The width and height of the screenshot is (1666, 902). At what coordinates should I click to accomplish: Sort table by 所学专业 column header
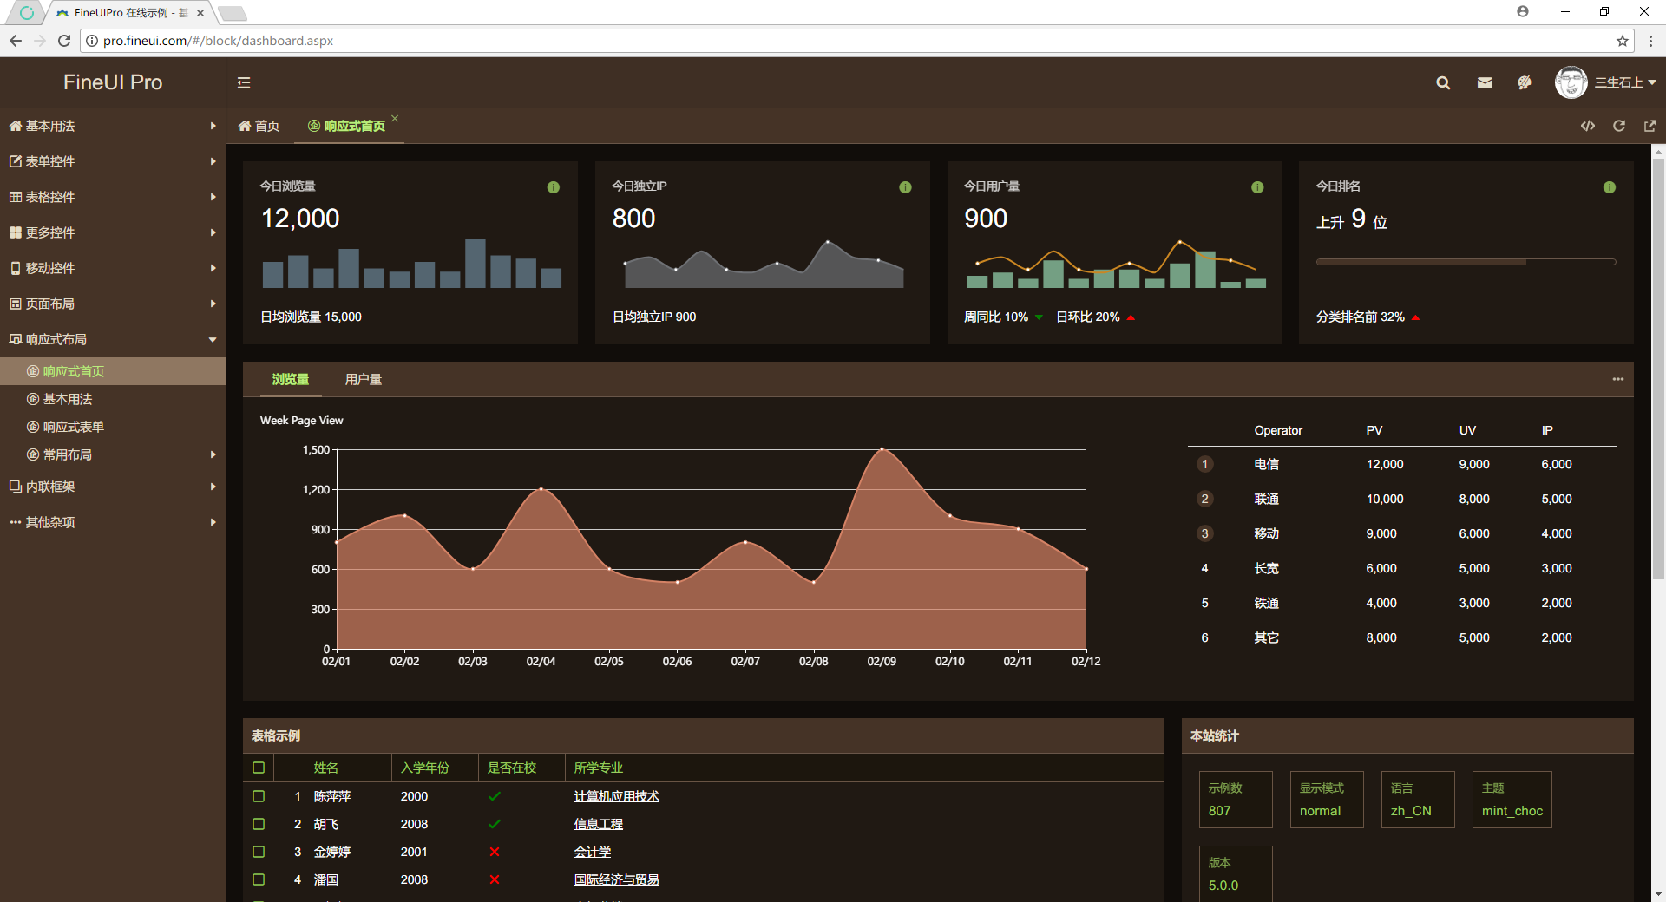[864, 768]
